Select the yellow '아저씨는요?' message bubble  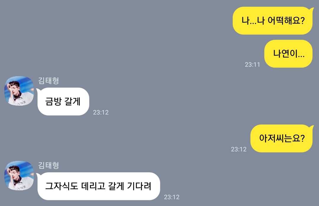[x=282, y=138]
